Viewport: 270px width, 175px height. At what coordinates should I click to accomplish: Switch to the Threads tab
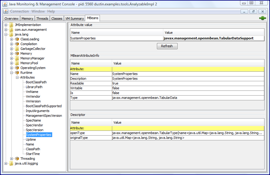pos(42,19)
